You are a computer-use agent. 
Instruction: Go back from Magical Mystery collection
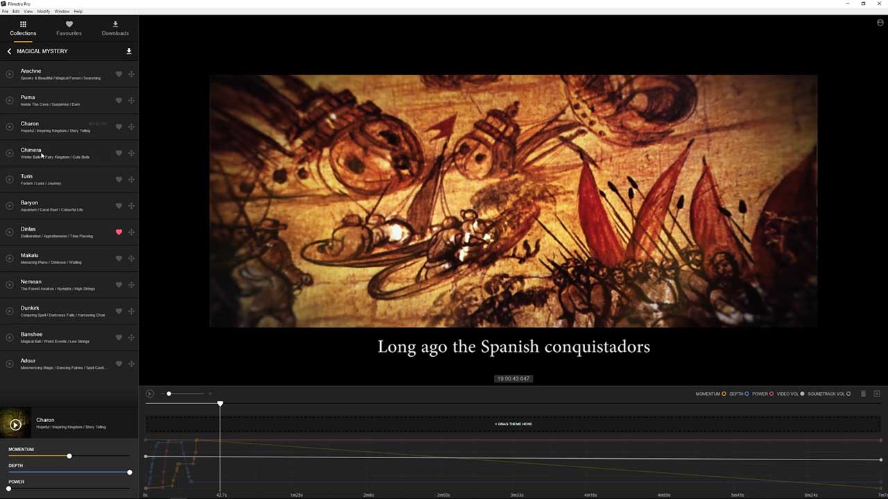pyautogui.click(x=9, y=51)
